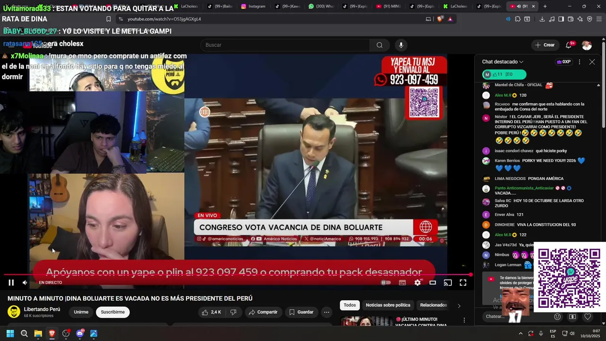This screenshot has height=341, width=606.
Task: Open the Brave main menu
Action: pos(598,19)
